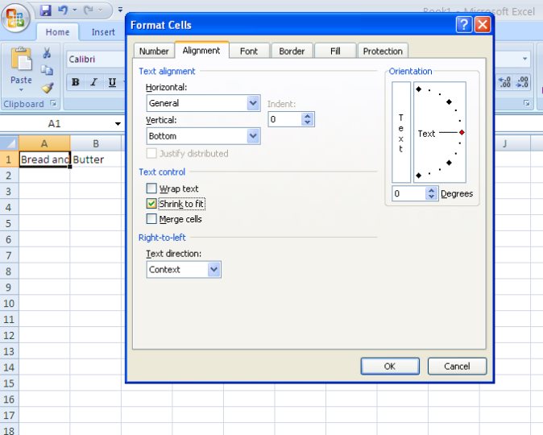Image resolution: width=543 pixels, height=435 pixels.
Task: Confirm the dialog with OK
Action: [390, 366]
